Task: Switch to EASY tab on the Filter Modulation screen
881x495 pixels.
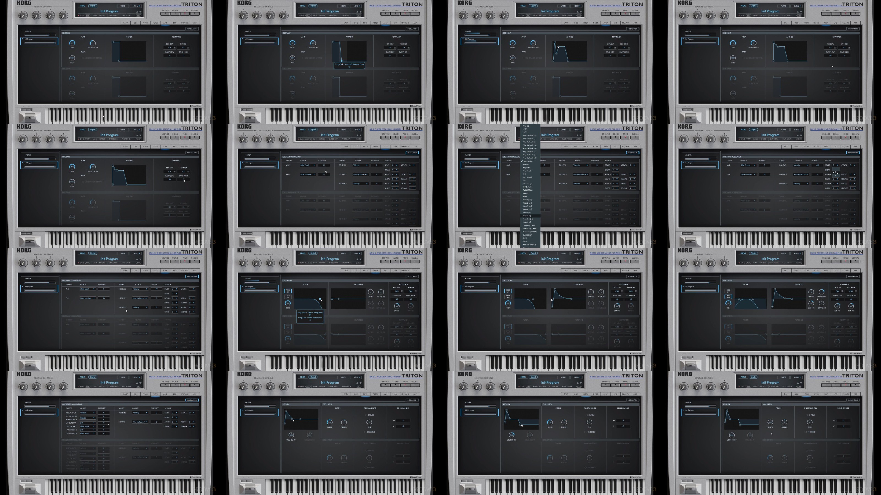Action: [126, 394]
